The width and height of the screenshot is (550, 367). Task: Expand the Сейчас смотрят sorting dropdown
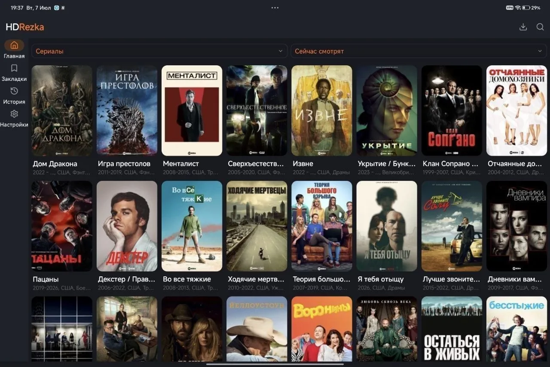pos(419,51)
